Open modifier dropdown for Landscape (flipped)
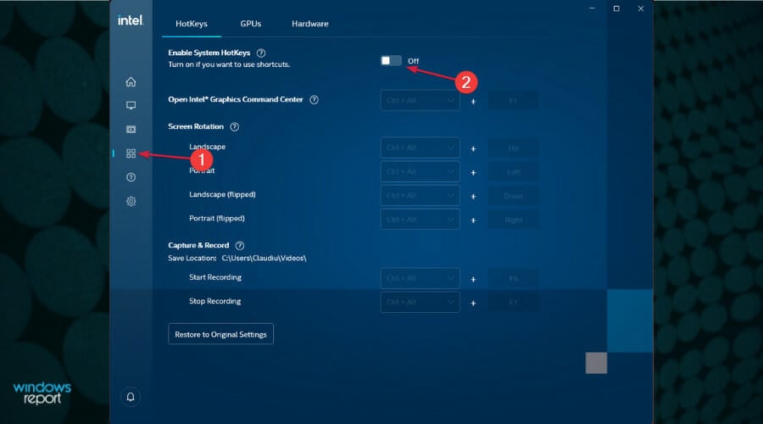763x424 pixels. (420, 196)
